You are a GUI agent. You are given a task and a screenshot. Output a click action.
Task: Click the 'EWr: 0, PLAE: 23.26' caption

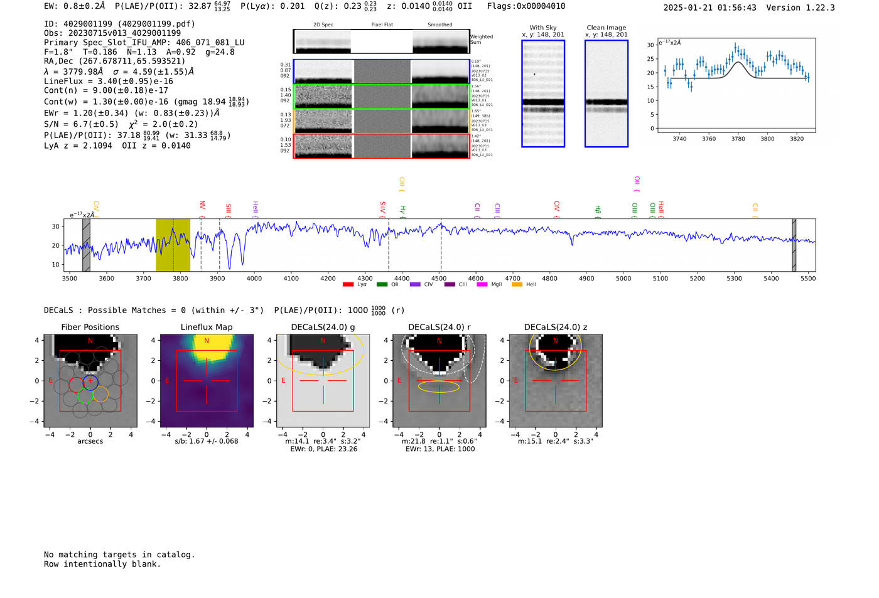click(x=323, y=449)
